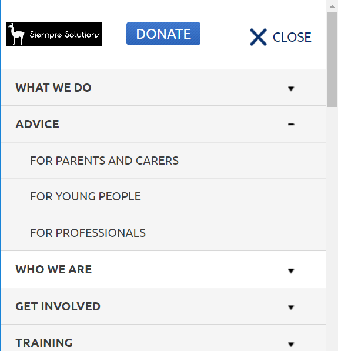This screenshot has width=338, height=351.
Task: Click the scrollbar track below the thumb
Action: click(x=332, y=229)
